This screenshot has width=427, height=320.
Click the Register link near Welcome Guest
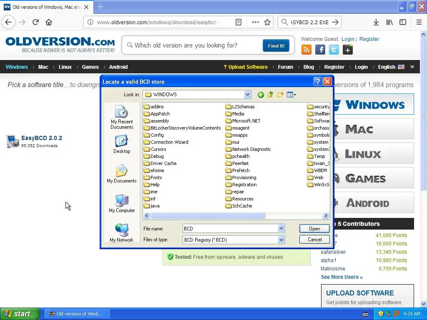point(369,39)
